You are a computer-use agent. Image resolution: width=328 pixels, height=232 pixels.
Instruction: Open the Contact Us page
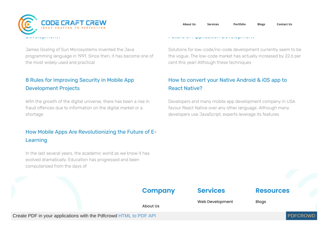coord(284,24)
